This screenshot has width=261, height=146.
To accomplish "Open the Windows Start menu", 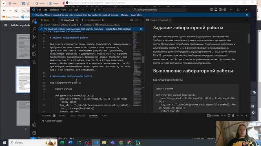I will coord(4,142).
